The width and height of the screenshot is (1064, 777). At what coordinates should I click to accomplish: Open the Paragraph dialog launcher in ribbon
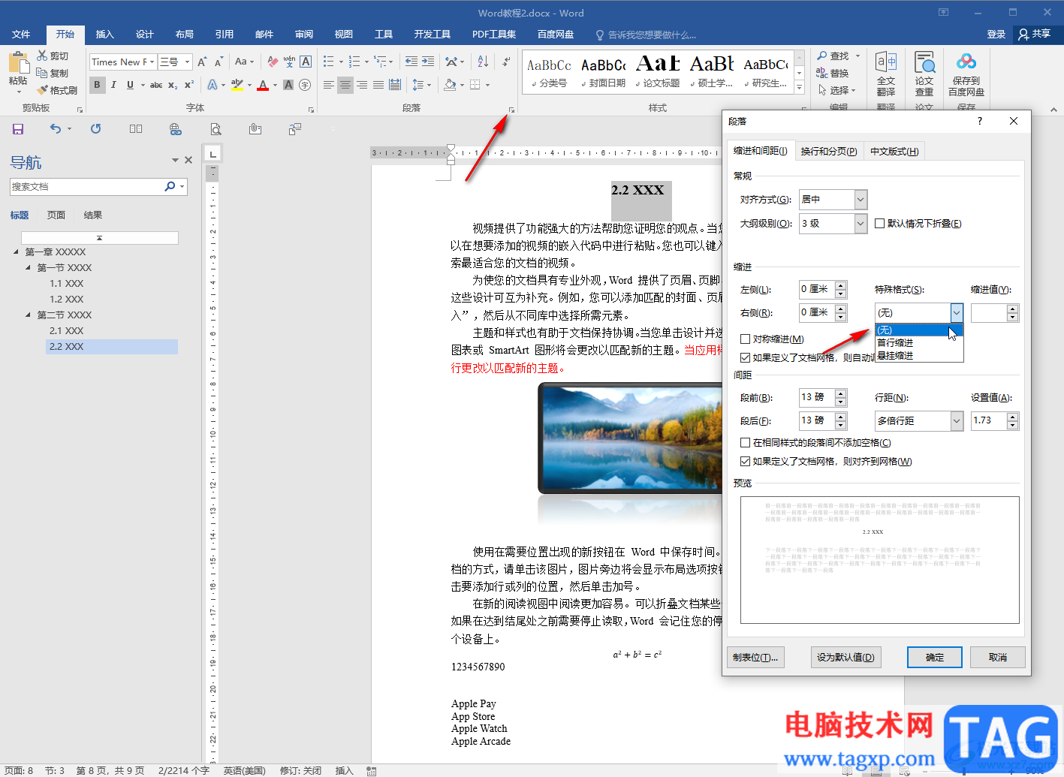coord(512,110)
